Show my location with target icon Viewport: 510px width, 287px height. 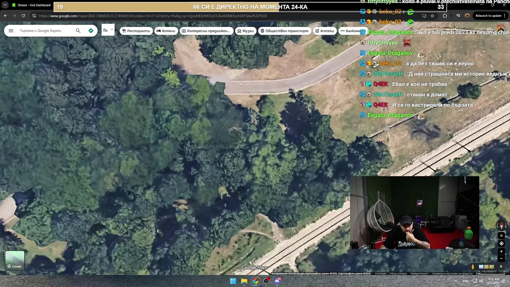pos(502,244)
